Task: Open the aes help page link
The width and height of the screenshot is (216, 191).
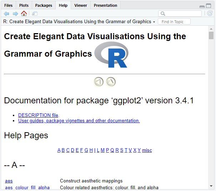Action: click(x=9, y=181)
